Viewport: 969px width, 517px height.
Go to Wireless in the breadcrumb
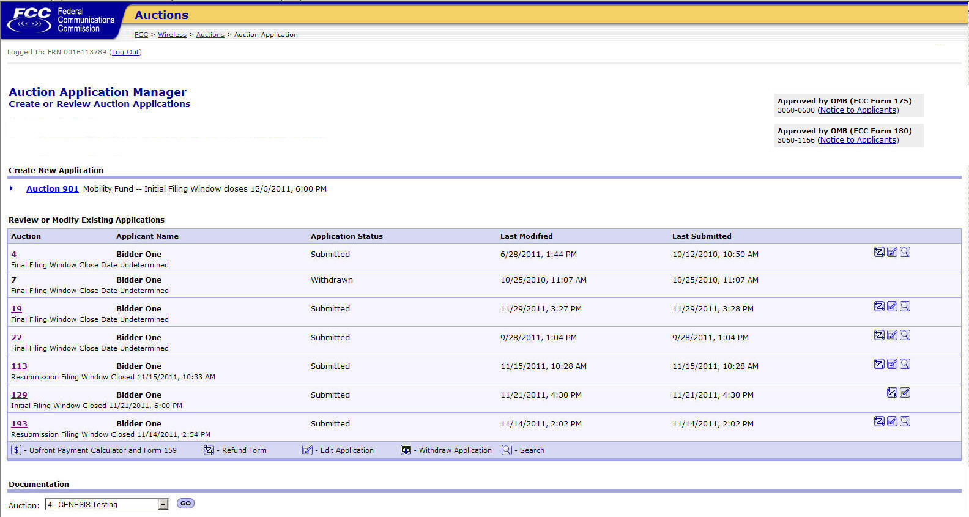[172, 35]
